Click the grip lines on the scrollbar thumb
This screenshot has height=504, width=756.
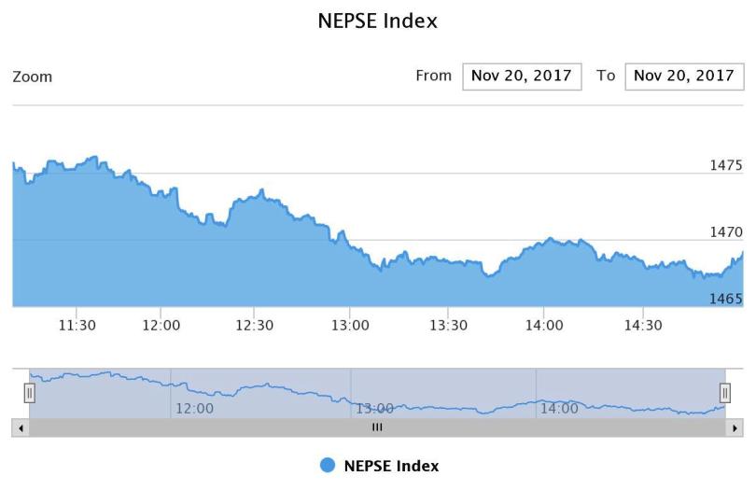(377, 427)
